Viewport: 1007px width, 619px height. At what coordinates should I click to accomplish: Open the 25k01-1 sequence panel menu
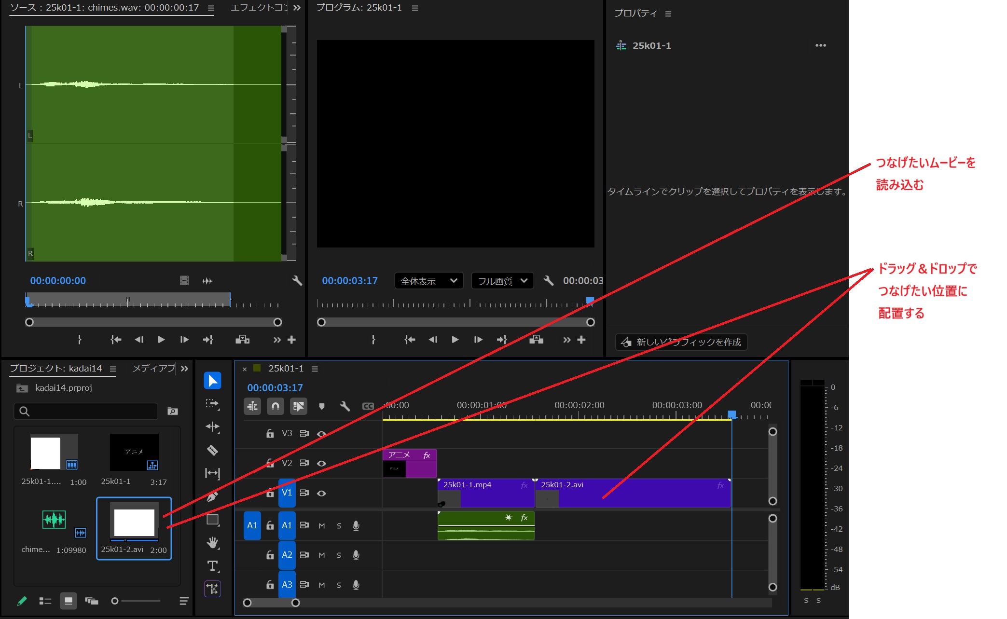(315, 369)
